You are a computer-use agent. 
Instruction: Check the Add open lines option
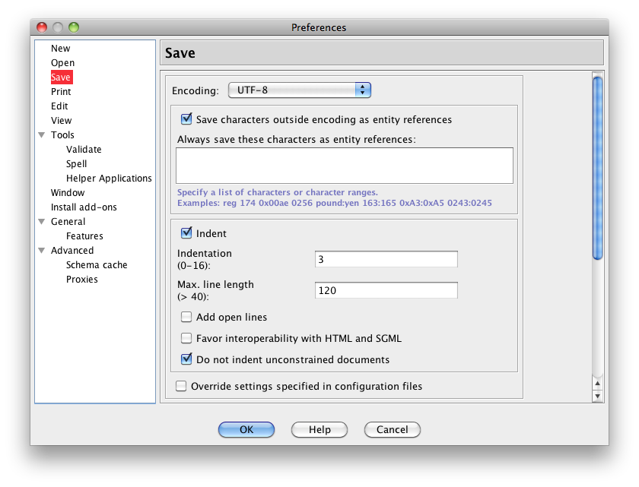[186, 317]
